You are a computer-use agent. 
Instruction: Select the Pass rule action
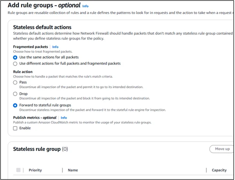coord(15,83)
